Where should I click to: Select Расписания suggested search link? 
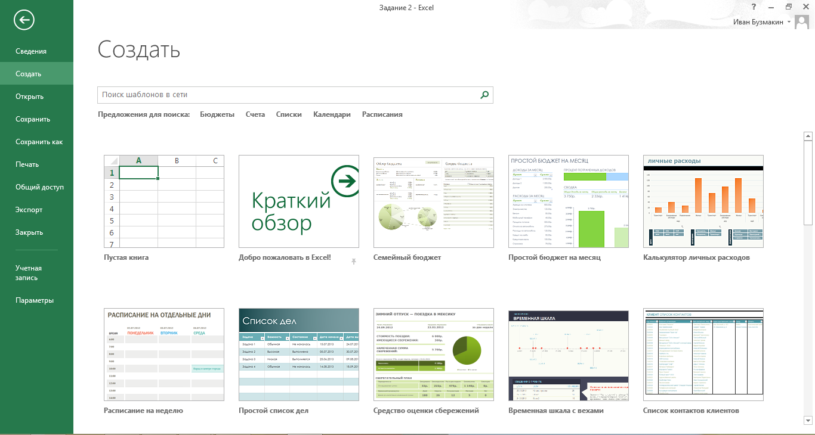[x=382, y=114]
